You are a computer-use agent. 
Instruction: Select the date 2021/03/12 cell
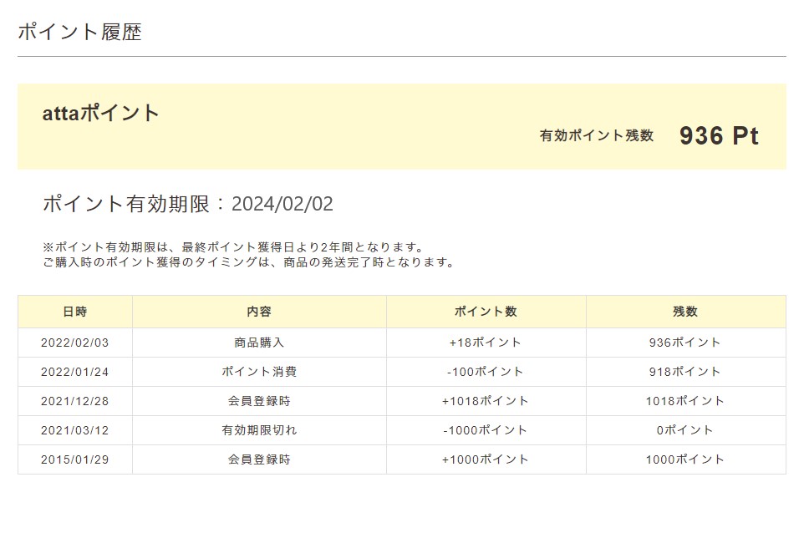coord(75,430)
